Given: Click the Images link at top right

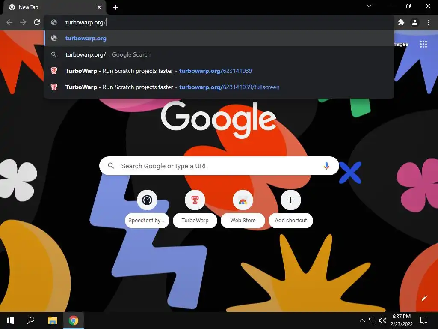Looking at the screenshot, I should [x=401, y=44].
